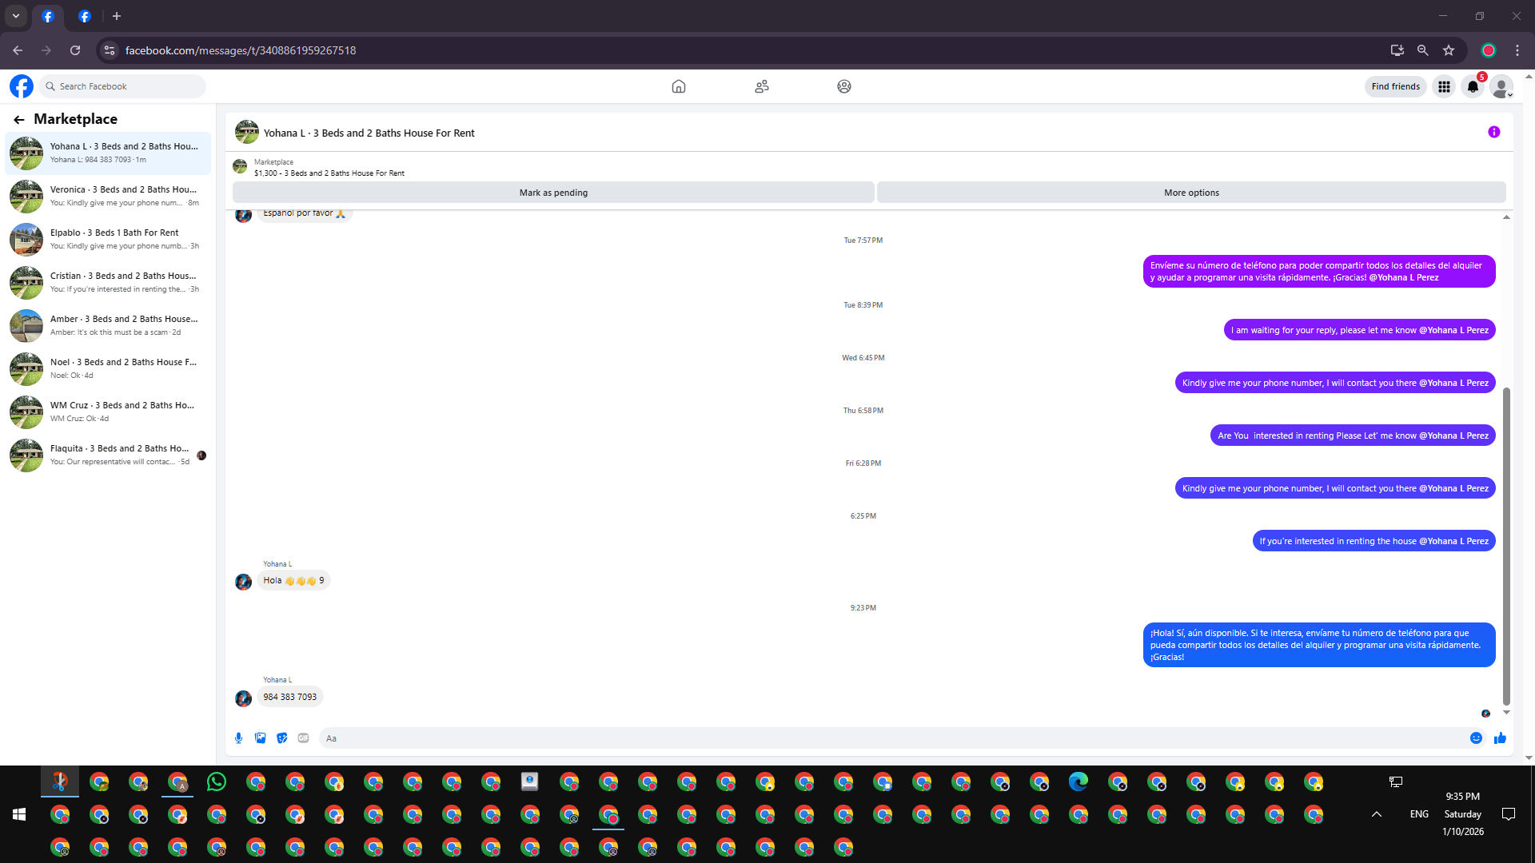The width and height of the screenshot is (1535, 863).
Task: Send a thumbs-up like
Action: pyautogui.click(x=1500, y=738)
